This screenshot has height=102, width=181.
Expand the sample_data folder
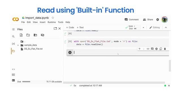tap(18, 45)
